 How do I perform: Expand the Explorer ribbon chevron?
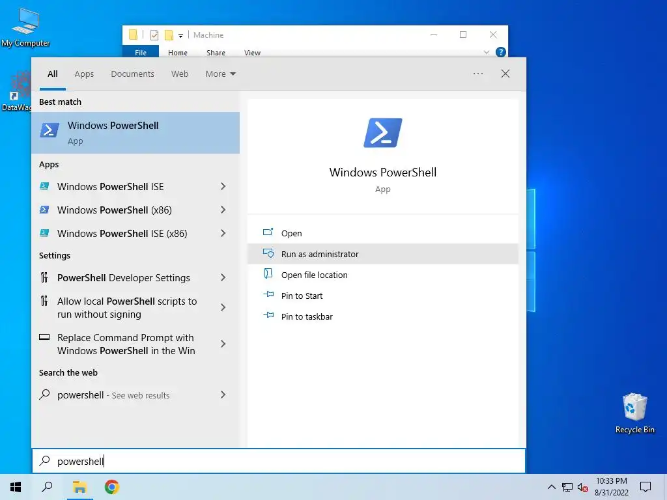coord(486,52)
